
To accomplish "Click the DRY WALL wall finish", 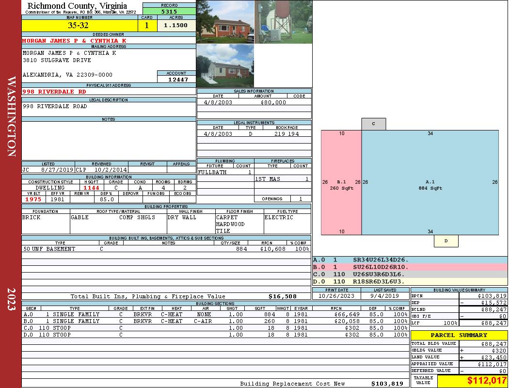I will point(182,217).
